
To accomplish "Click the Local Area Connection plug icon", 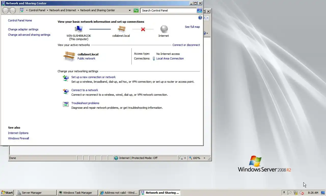I will coord(154,58).
